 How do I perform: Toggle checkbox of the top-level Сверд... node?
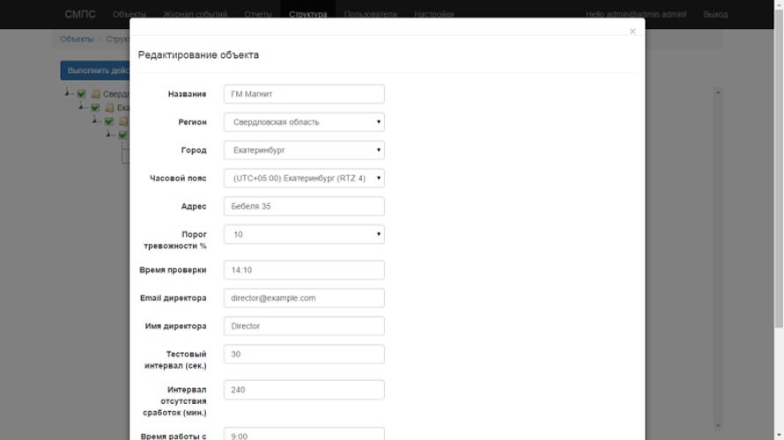pos(82,94)
